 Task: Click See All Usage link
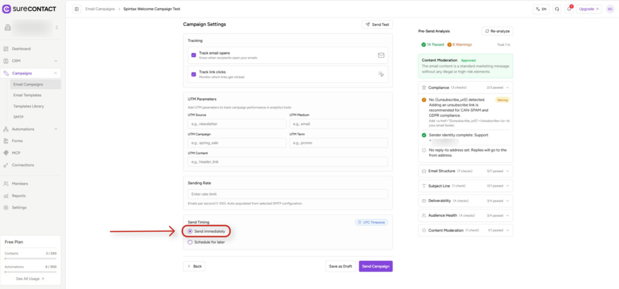(30, 279)
